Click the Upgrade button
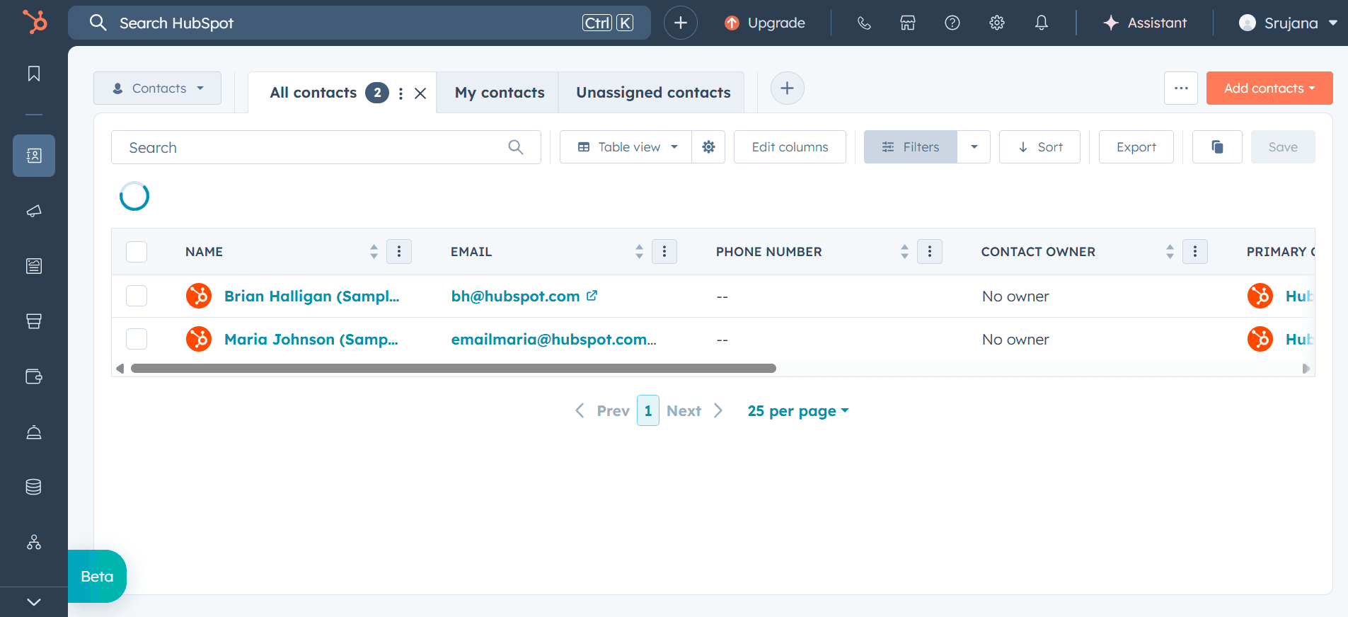Viewport: 1348px width, 617px height. tap(765, 23)
